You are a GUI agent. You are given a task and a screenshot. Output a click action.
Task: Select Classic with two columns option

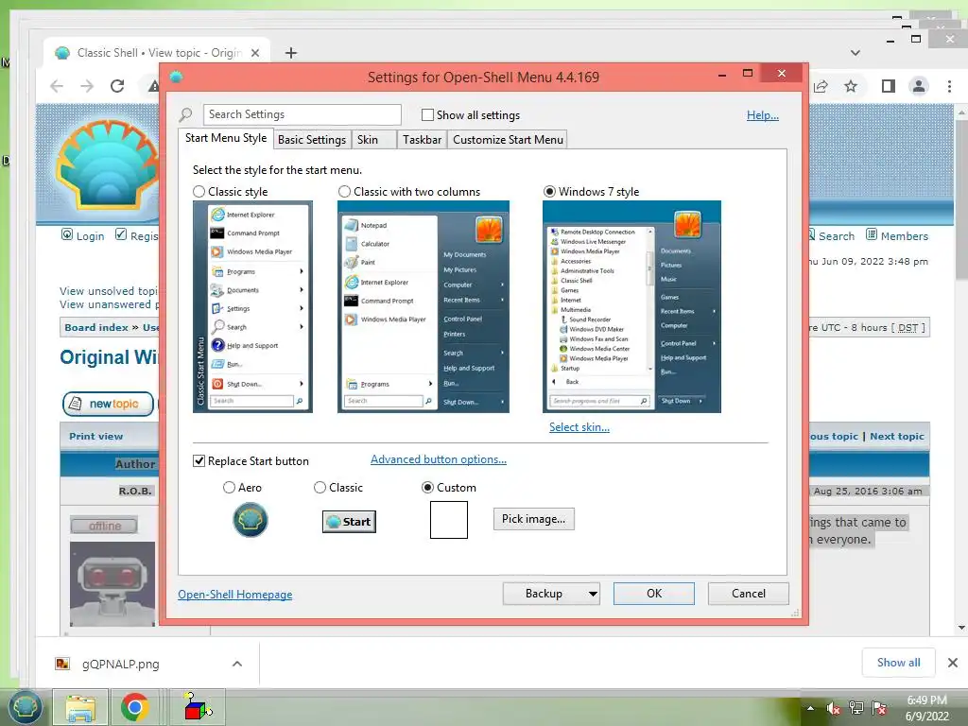(x=344, y=191)
